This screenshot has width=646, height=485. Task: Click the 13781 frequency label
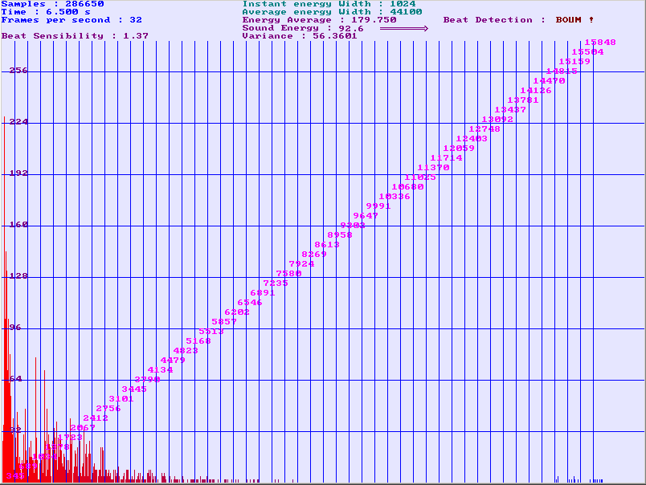523,100
